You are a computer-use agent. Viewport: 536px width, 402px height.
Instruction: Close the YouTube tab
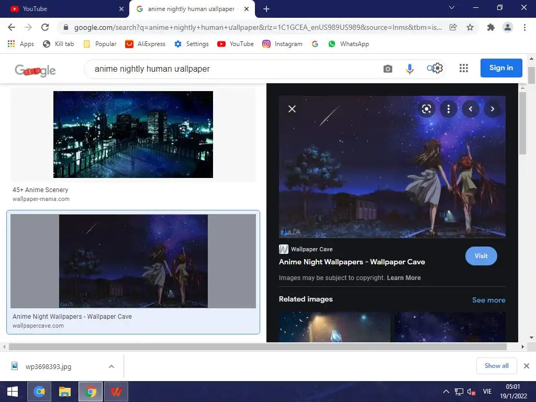click(121, 9)
